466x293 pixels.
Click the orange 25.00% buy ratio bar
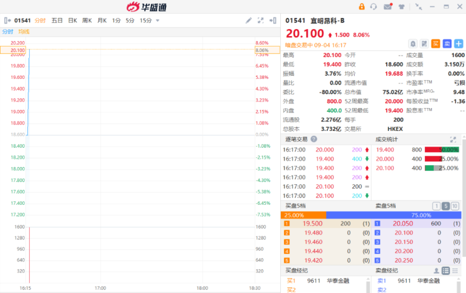tap(304, 215)
